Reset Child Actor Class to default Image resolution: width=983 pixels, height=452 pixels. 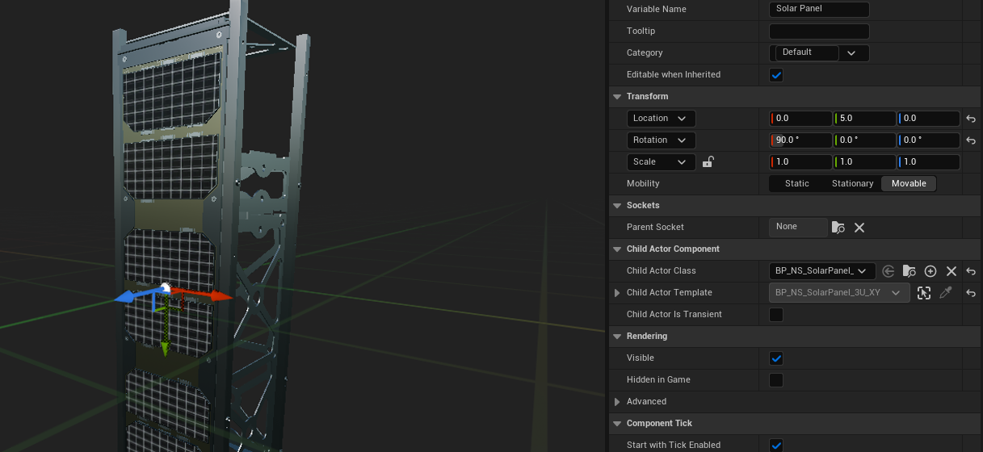[x=971, y=271]
